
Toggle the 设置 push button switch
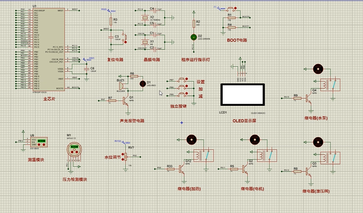[183, 80]
